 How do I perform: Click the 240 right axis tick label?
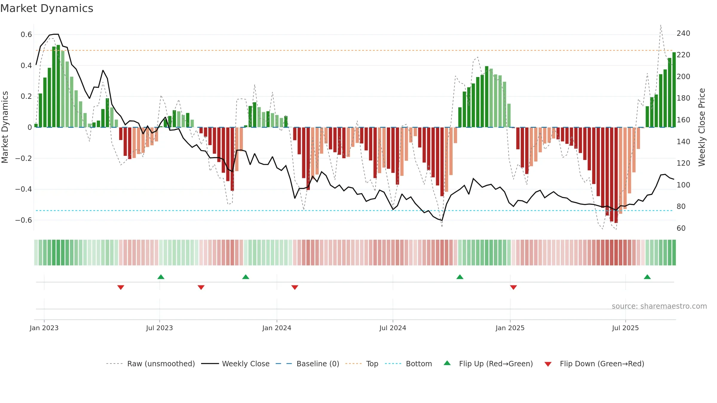684,33
